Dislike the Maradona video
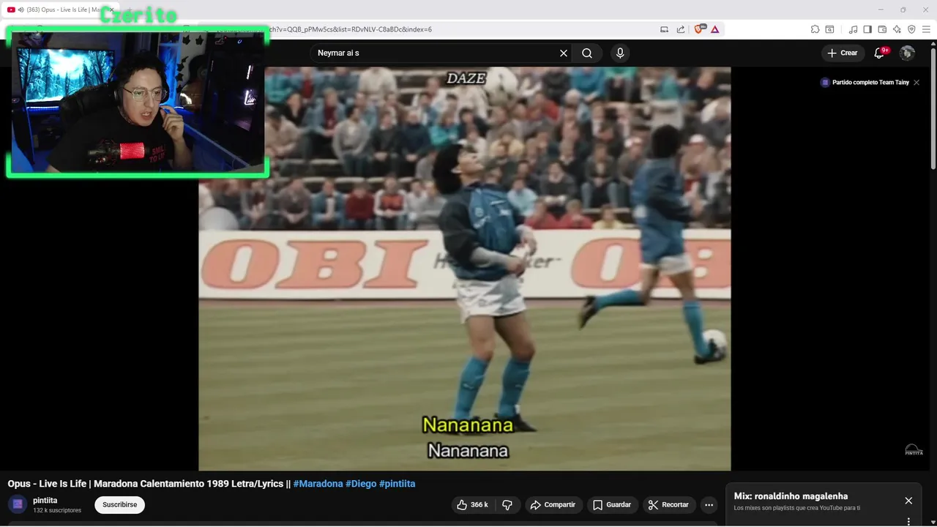937x527 pixels. [507, 505]
